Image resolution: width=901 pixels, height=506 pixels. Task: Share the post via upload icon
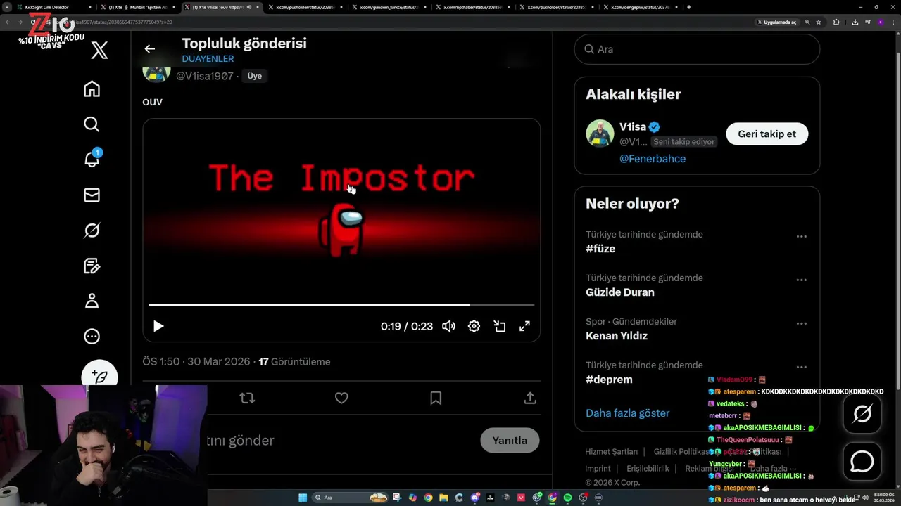[530, 398]
